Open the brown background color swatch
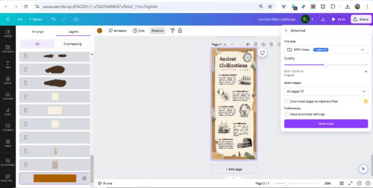Screen dimensions: 373x188 coord(100,30)
